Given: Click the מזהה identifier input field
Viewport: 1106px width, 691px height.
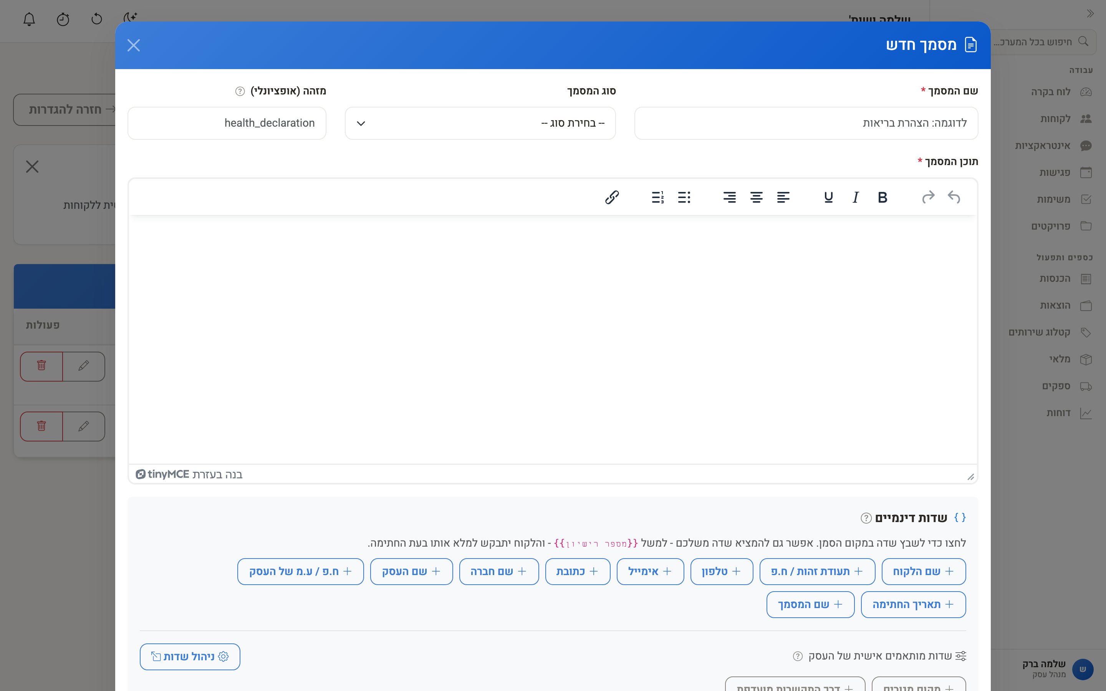Looking at the screenshot, I should (x=227, y=123).
